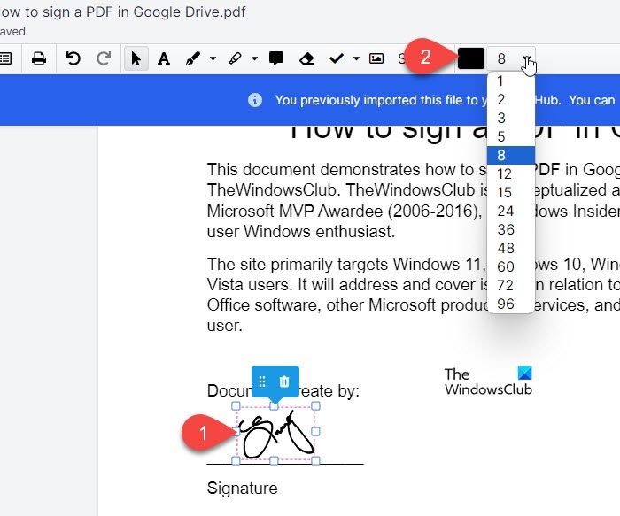
Task: Expand pen tool options arrow
Action: pyautogui.click(x=213, y=58)
